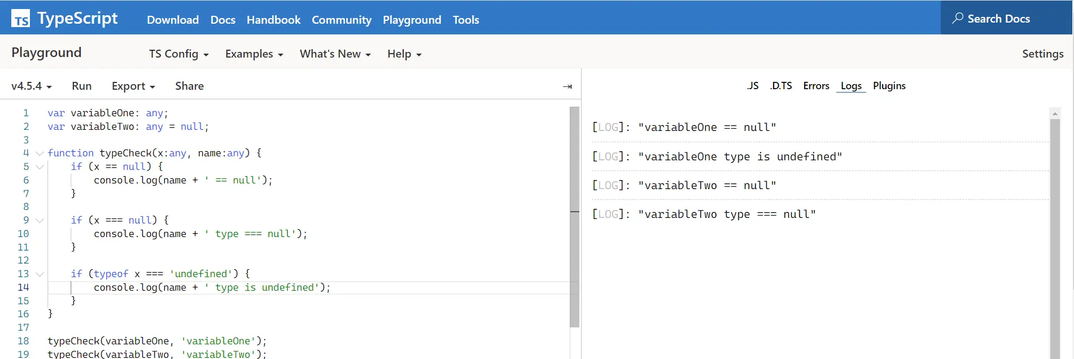Open the What's New dropdown

coord(335,54)
